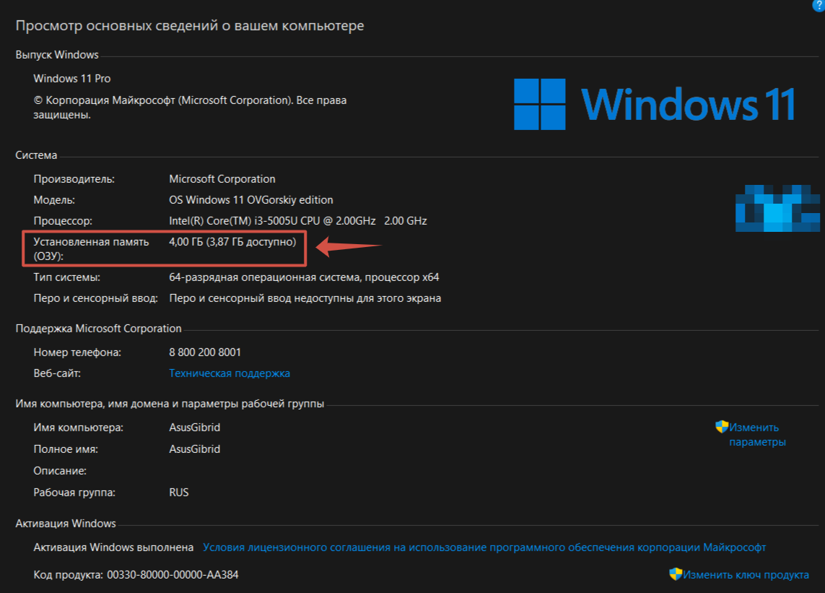Screen dimensions: 825x593
Task: Click the shield icon beside Изменить ключ продукта
Action: [x=676, y=574]
